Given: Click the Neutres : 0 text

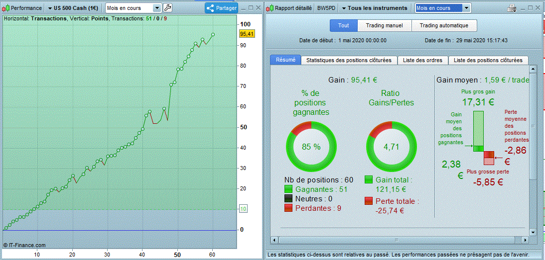Looking at the screenshot, I should tap(314, 199).
